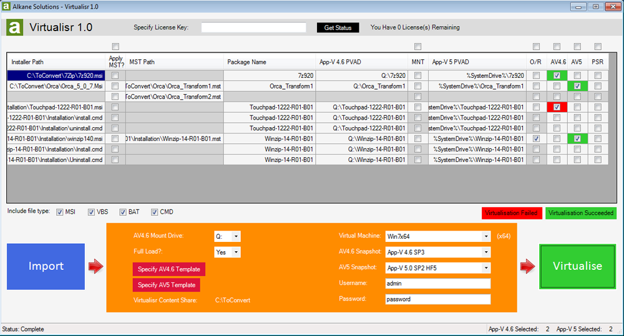The width and height of the screenshot is (624, 336).
Task: Click the license key input field
Action: pos(253,27)
